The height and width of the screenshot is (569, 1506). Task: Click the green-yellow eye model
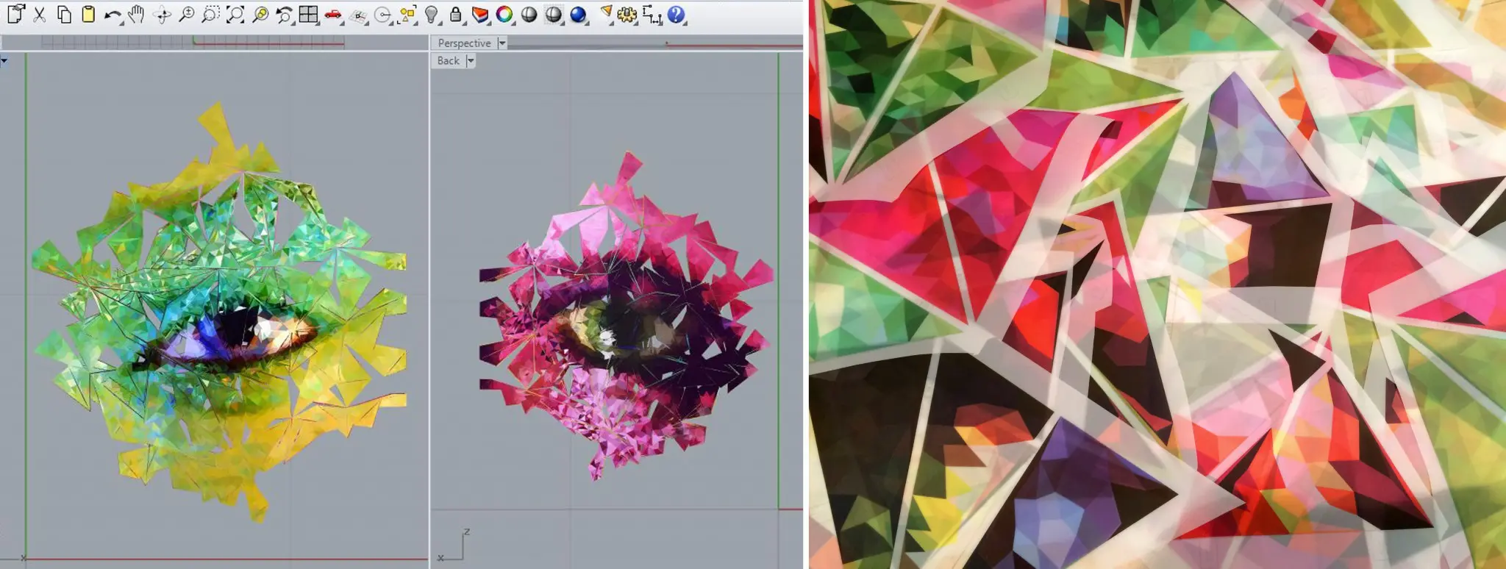click(218, 312)
